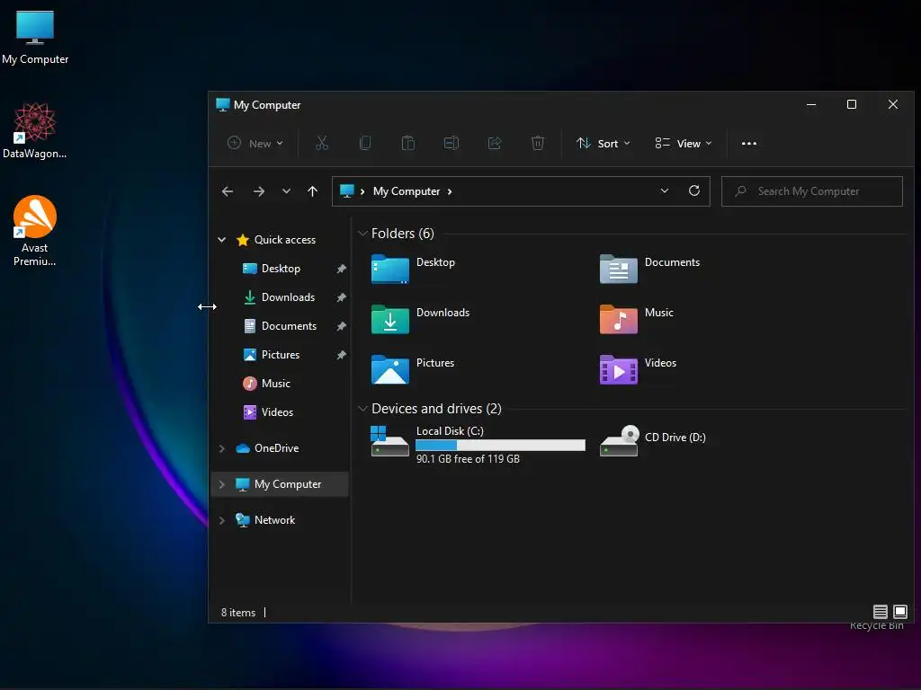Unpin Downloads from Quick access

click(341, 297)
